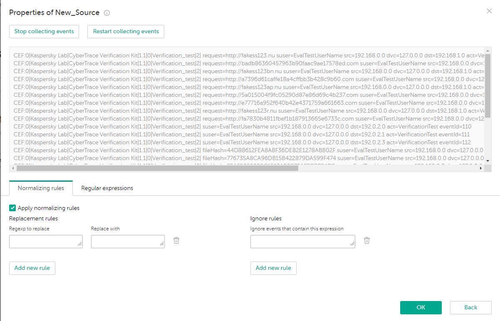Return using the Back button
Viewport: 500px width, 321px height.
point(470,307)
